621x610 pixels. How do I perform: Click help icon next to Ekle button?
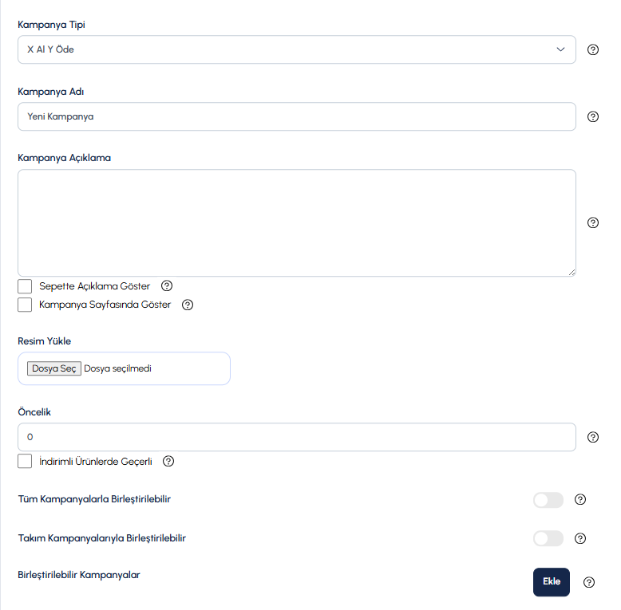click(588, 582)
